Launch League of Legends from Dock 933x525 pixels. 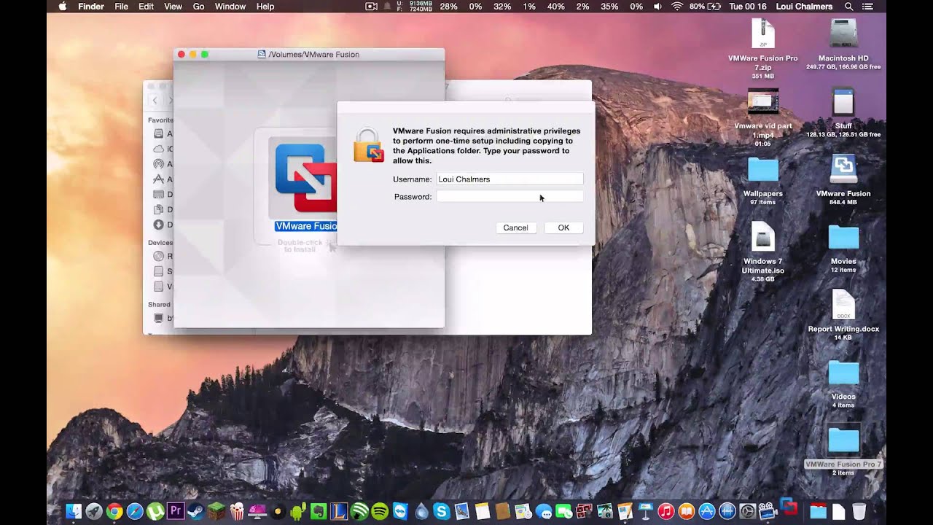coord(339,511)
